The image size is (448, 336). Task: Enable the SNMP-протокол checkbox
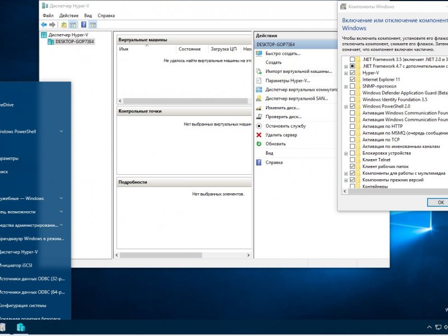(x=352, y=86)
